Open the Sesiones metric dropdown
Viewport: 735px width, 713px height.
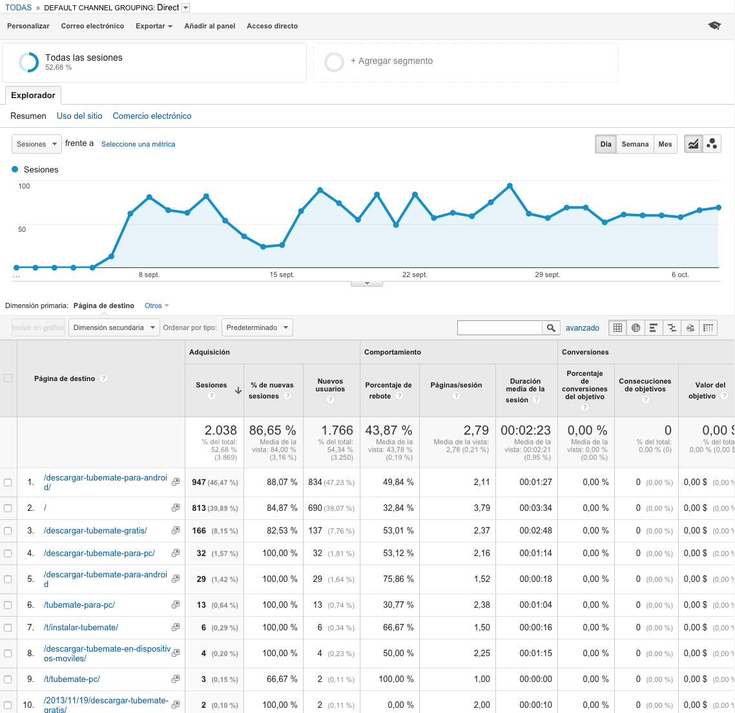tap(37, 144)
